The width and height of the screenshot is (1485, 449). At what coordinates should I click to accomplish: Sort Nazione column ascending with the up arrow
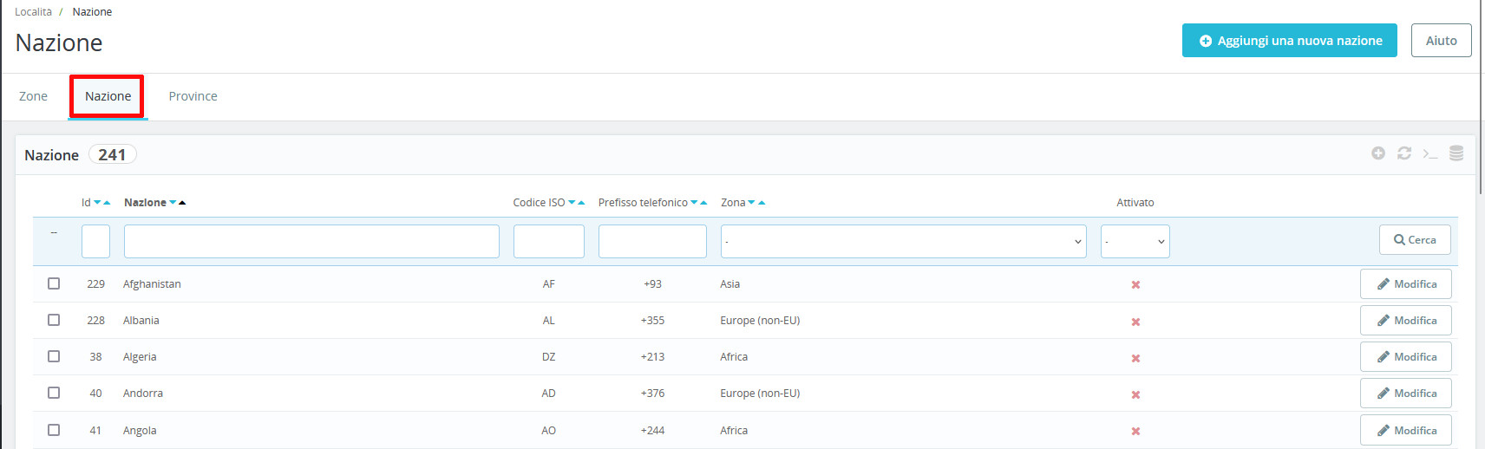[x=182, y=203]
